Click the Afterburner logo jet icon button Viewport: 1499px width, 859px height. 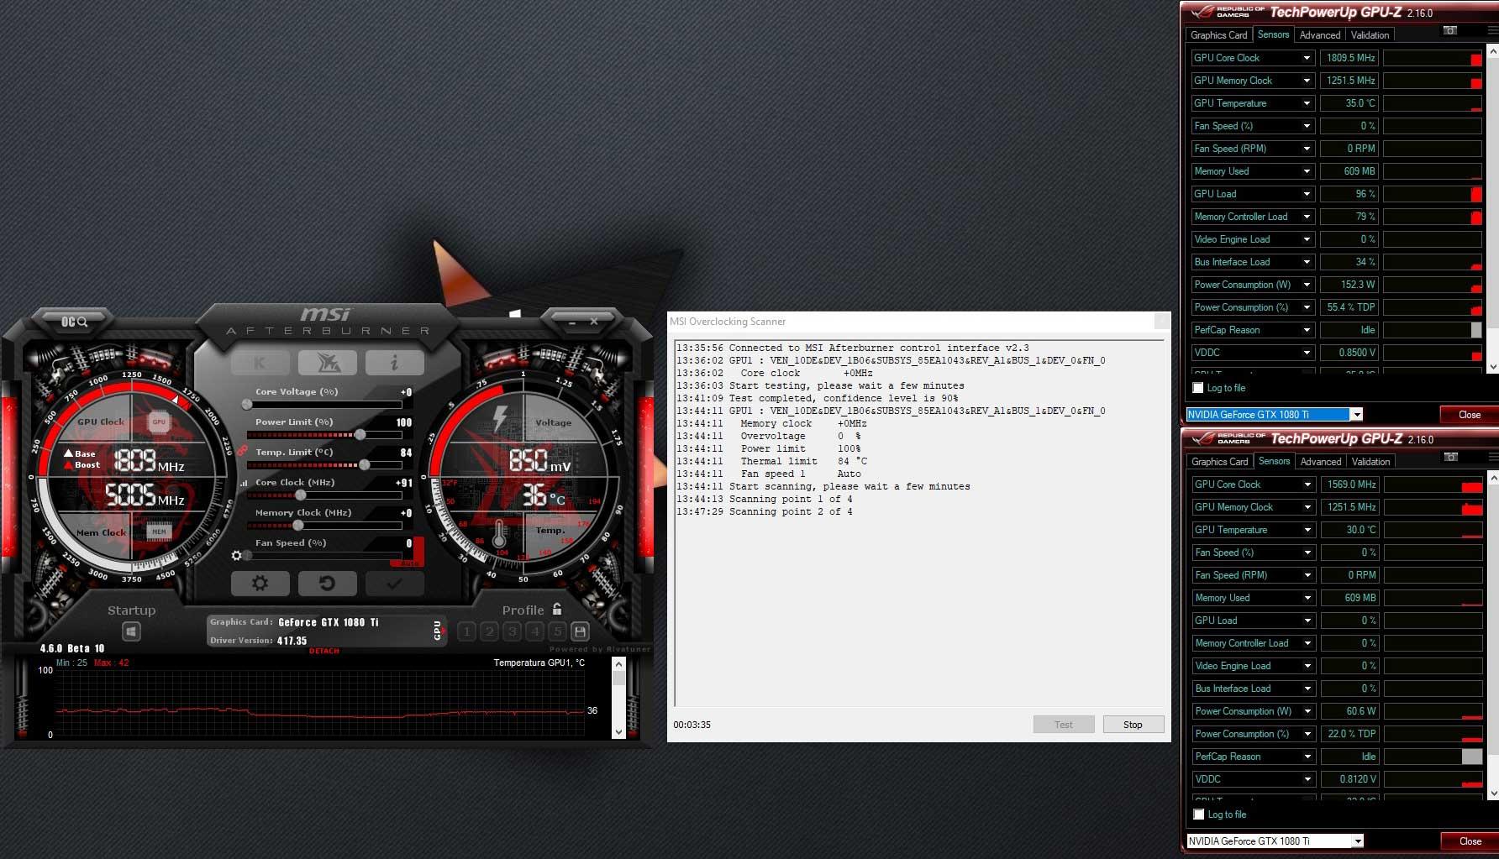coord(328,363)
